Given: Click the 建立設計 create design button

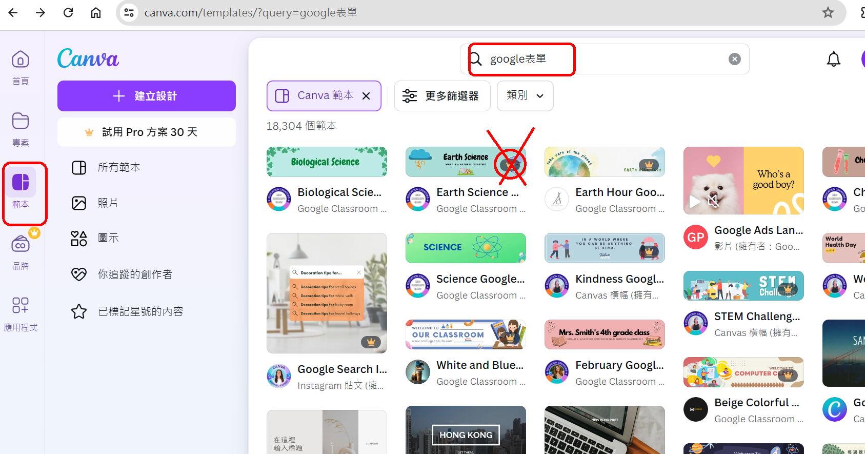Looking at the screenshot, I should click(x=147, y=96).
